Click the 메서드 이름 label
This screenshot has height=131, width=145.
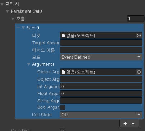pos(44,50)
